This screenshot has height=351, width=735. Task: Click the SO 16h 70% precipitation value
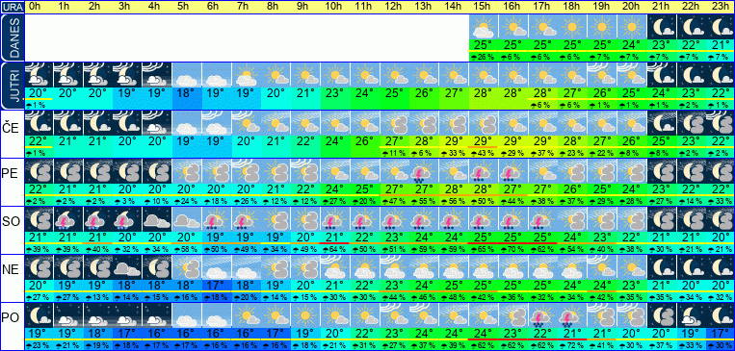click(512, 249)
